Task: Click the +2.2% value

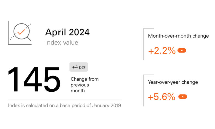Action: 162,51
